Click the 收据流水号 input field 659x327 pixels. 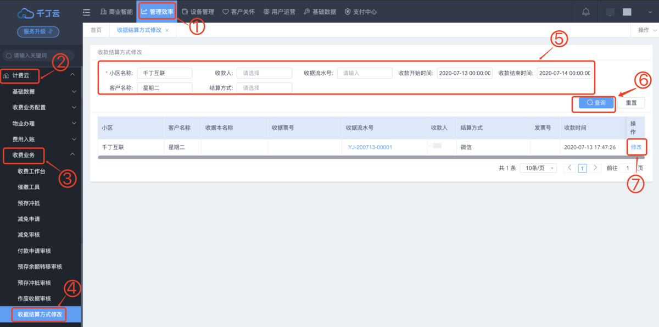tap(365, 73)
